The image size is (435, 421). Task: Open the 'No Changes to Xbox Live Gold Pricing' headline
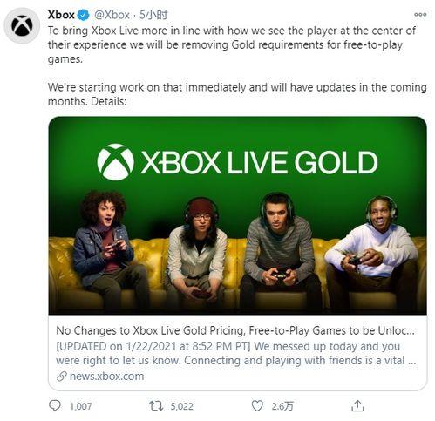pyautogui.click(x=235, y=330)
